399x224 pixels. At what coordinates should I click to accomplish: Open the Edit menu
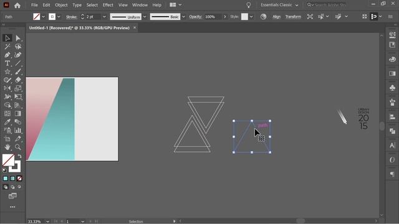[x=46, y=5]
